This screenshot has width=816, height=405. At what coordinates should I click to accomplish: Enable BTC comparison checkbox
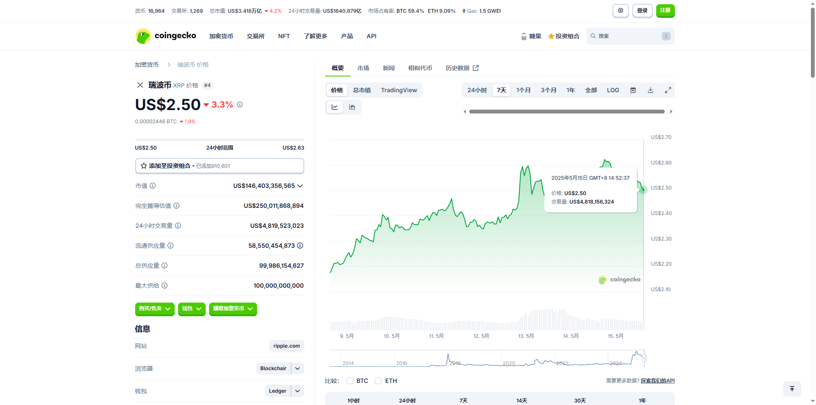(350, 381)
